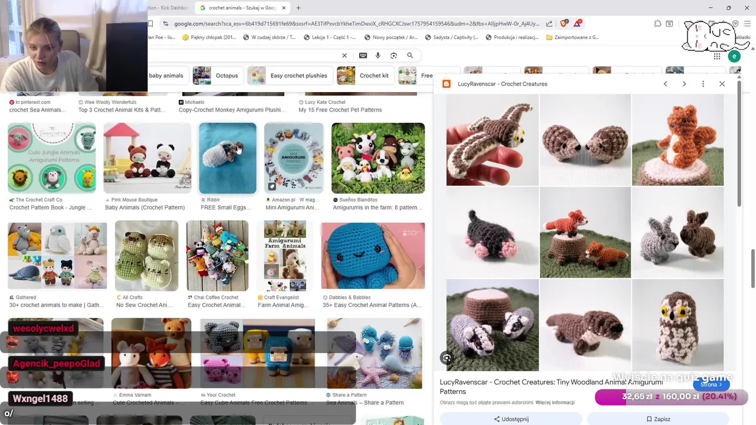Go to previous image in preview panel

click(x=665, y=84)
